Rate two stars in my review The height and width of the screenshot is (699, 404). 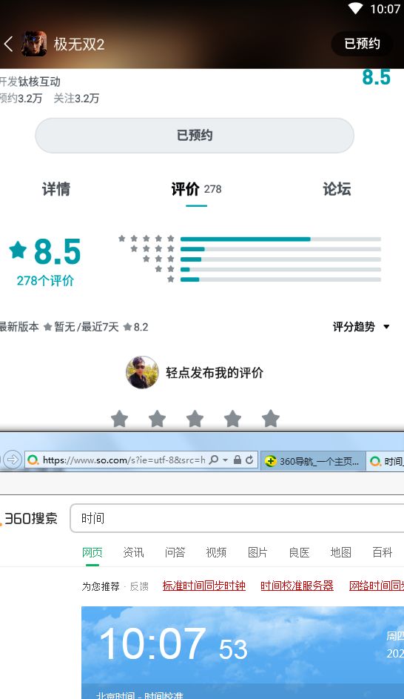pos(157,419)
